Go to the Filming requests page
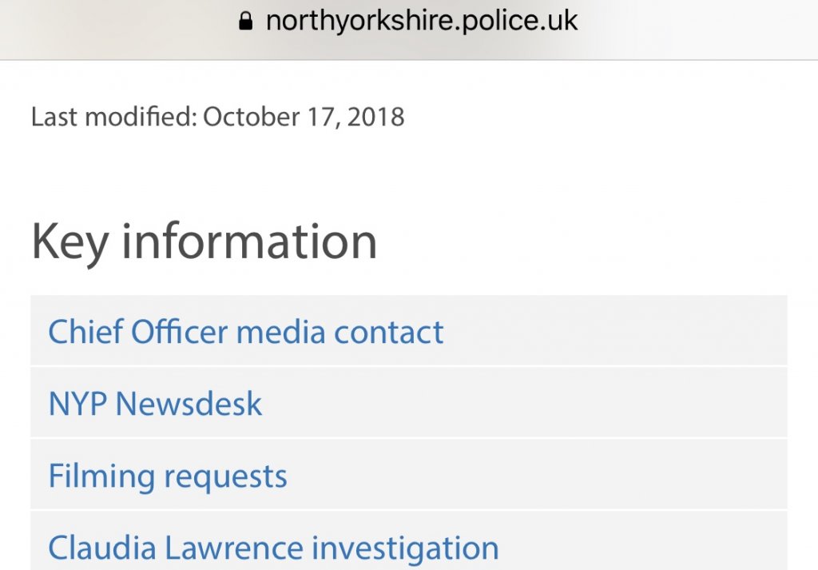Viewport: 818px width, 570px height. [168, 476]
